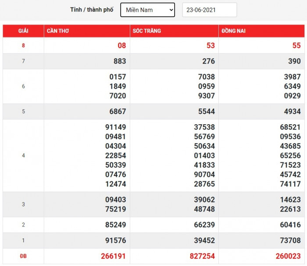This screenshot has height=266, width=307.
Task: Click the date field showing 23-06-2021
Action: coord(209,10)
